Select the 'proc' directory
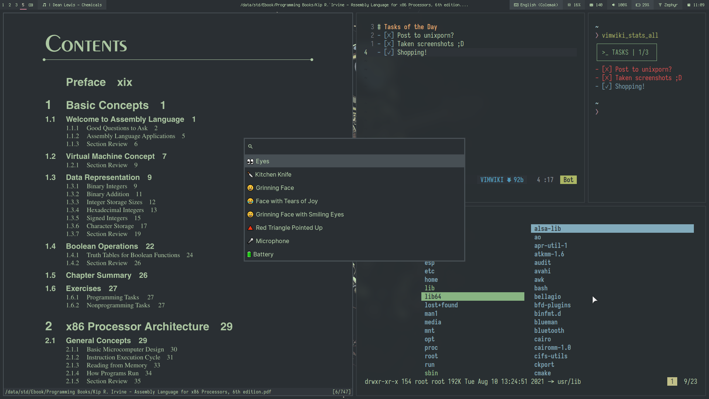709x399 pixels. pos(431,348)
